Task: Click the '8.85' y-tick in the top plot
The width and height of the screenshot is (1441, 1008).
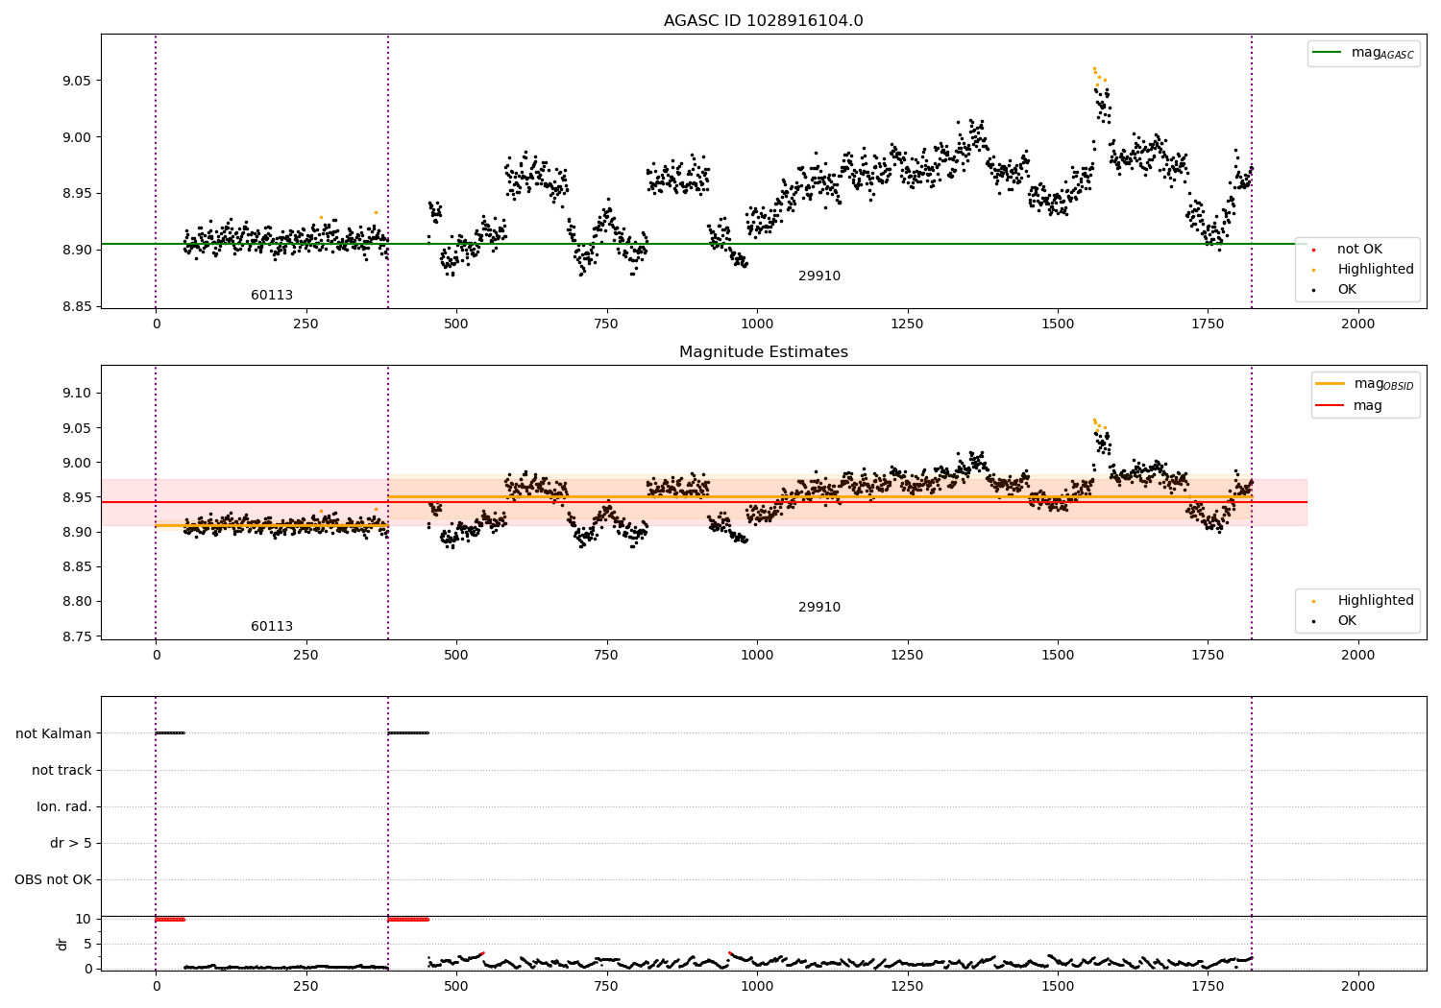Action: (76, 306)
